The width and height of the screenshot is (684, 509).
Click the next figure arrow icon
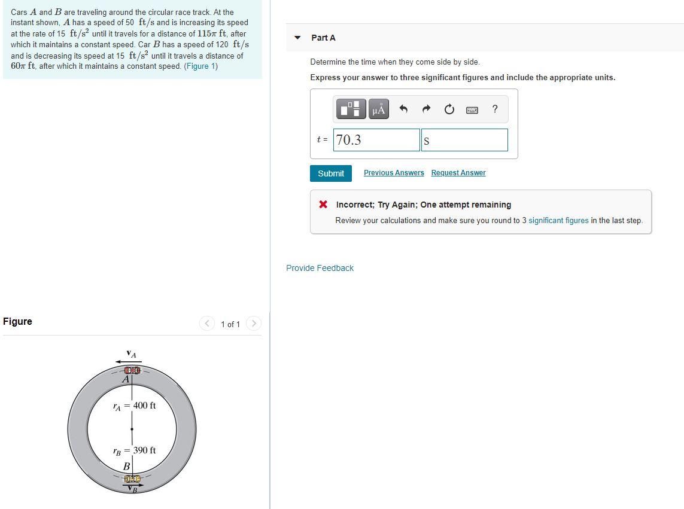[254, 323]
